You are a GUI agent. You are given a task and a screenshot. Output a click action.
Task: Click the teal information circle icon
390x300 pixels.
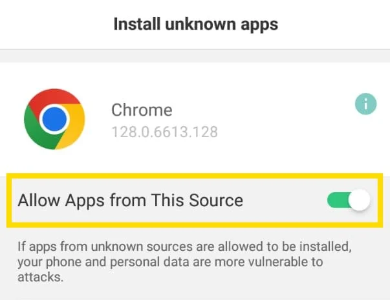tap(366, 103)
